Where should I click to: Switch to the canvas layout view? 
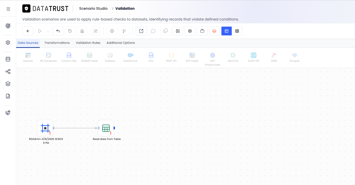coord(227,31)
